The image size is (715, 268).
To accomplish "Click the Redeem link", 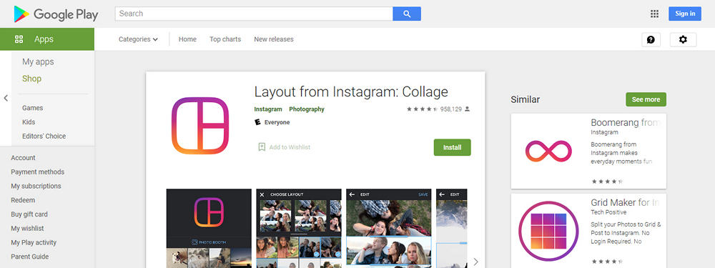I will pos(23,200).
